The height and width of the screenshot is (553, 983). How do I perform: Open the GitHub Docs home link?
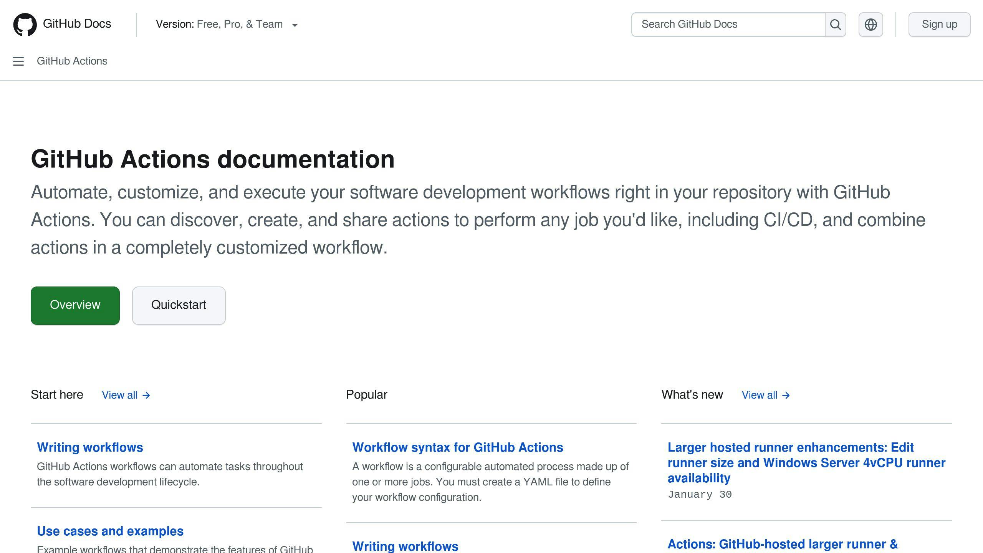[77, 24]
